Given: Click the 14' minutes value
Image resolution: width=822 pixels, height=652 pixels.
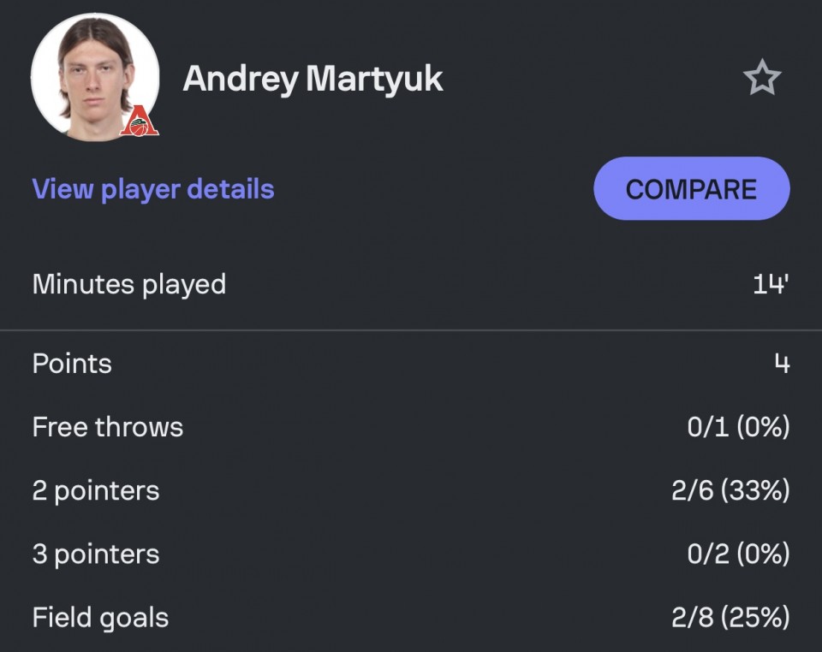Looking at the screenshot, I should point(771,284).
